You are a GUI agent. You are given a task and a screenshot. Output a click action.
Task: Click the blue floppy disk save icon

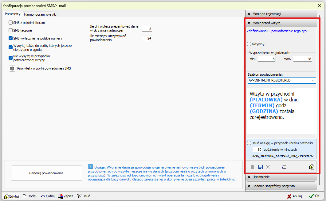[x=261, y=167]
